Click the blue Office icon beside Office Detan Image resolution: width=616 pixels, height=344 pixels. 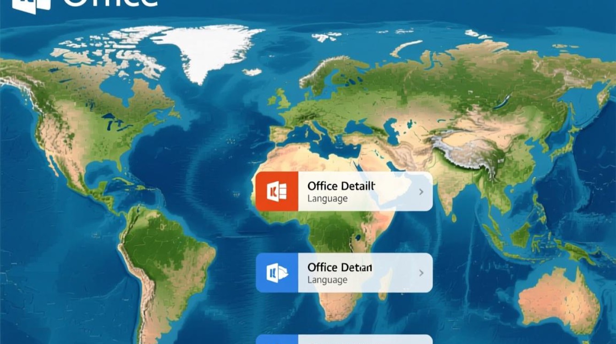pyautogui.click(x=277, y=273)
